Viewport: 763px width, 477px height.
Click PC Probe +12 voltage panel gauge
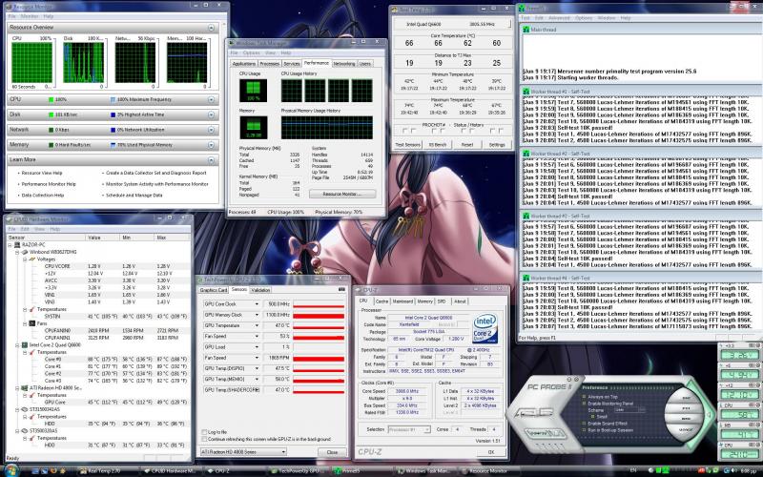pyautogui.click(x=740, y=394)
